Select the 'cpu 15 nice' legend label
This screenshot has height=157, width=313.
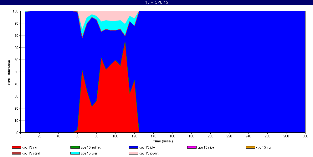coord(206,147)
